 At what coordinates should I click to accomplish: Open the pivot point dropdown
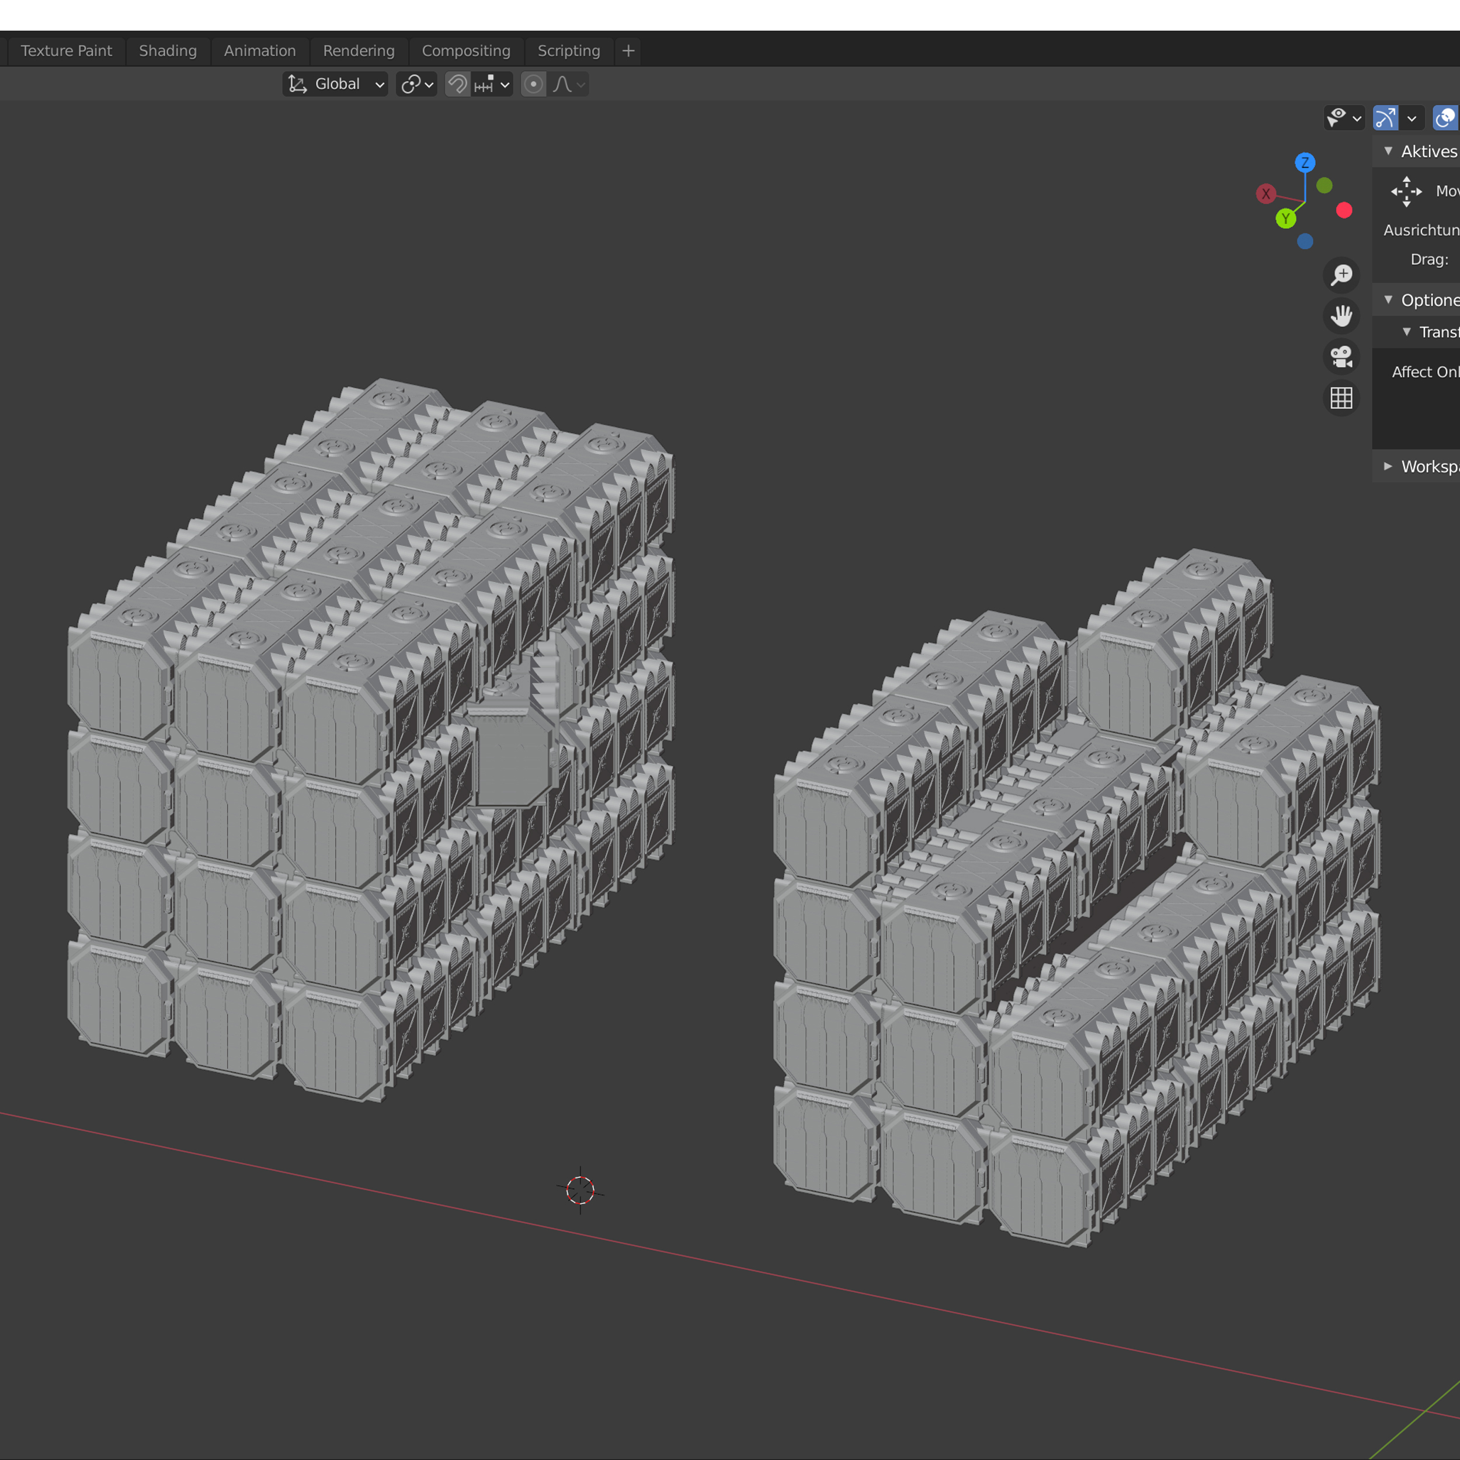pyautogui.click(x=416, y=84)
